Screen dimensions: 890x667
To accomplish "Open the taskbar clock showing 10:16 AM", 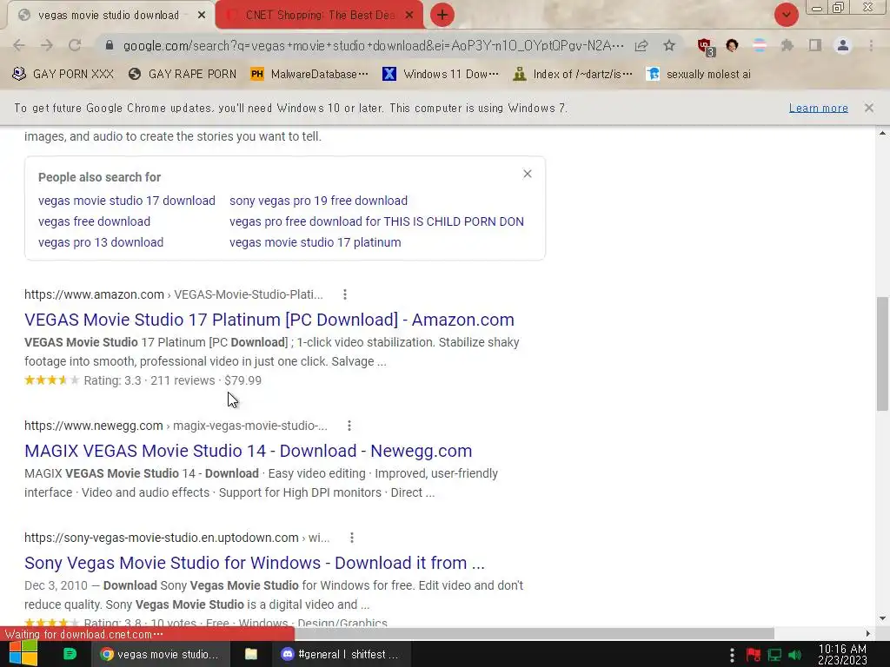I will click(842, 654).
